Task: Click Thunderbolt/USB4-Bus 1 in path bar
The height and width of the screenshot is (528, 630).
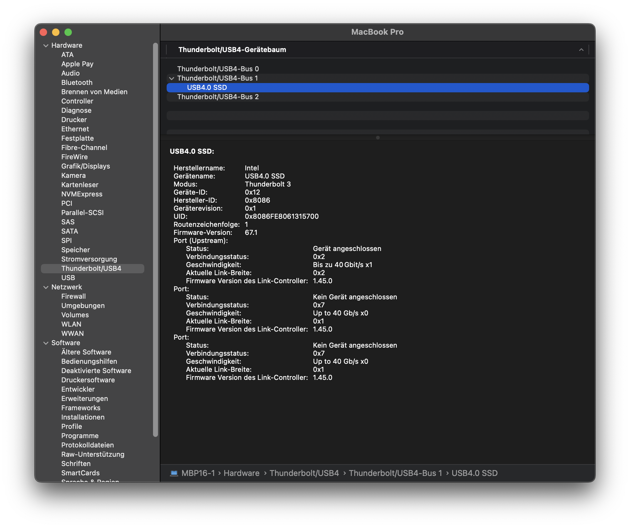Action: tap(395, 473)
